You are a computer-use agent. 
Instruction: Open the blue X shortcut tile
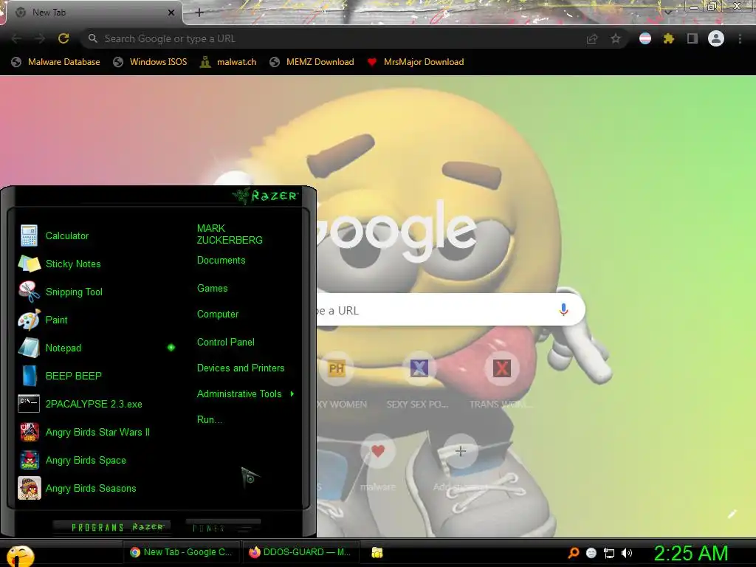tap(419, 369)
